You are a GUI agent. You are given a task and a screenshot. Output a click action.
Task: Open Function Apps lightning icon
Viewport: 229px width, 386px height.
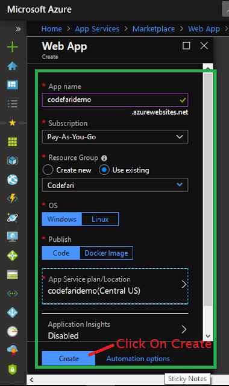[12, 198]
